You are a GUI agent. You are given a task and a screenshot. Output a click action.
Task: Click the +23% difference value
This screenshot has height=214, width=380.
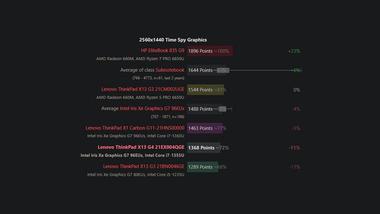[x=294, y=51]
